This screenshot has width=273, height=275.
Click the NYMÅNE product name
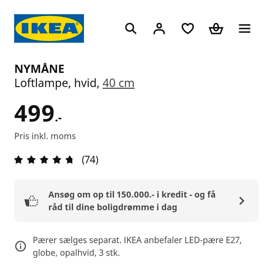[x=39, y=69]
